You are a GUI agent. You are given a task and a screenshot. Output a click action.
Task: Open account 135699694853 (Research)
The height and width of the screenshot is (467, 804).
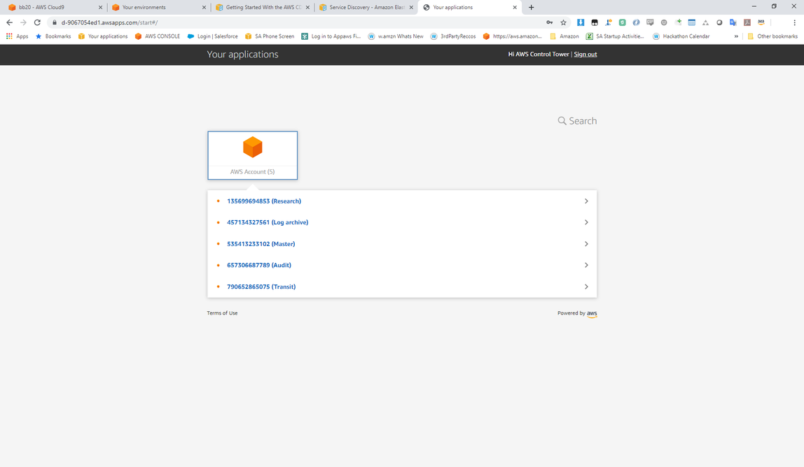click(264, 201)
